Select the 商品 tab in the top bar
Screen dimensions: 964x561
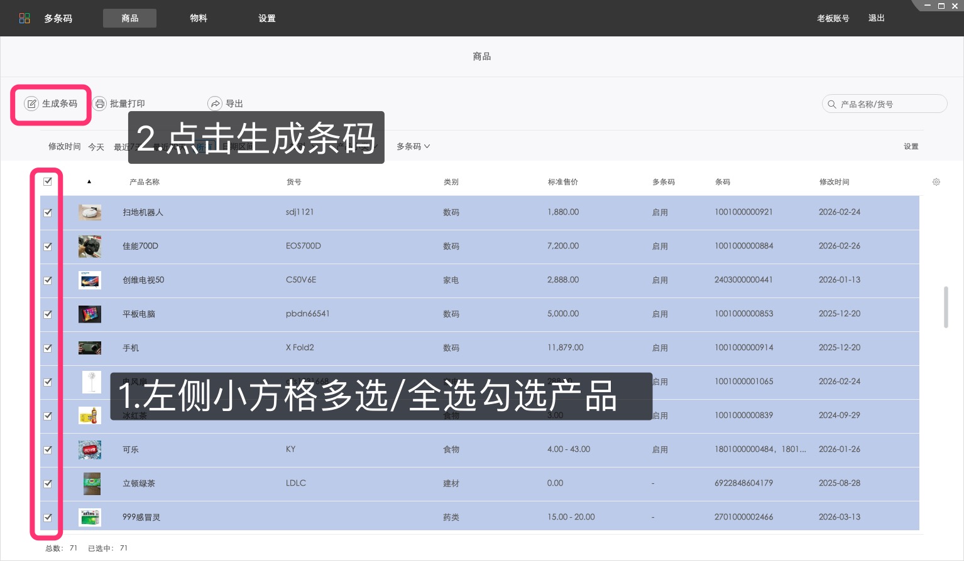click(x=129, y=18)
